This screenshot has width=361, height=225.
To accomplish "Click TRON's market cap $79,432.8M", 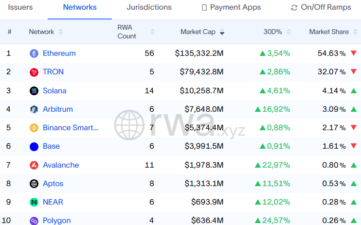I will pos(202,72).
